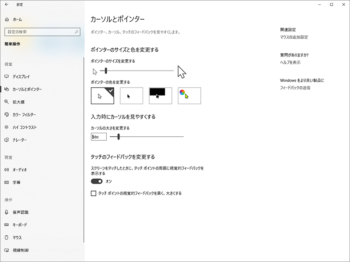
Task: Click the cursor thickness slider handle
Action: click(119, 137)
